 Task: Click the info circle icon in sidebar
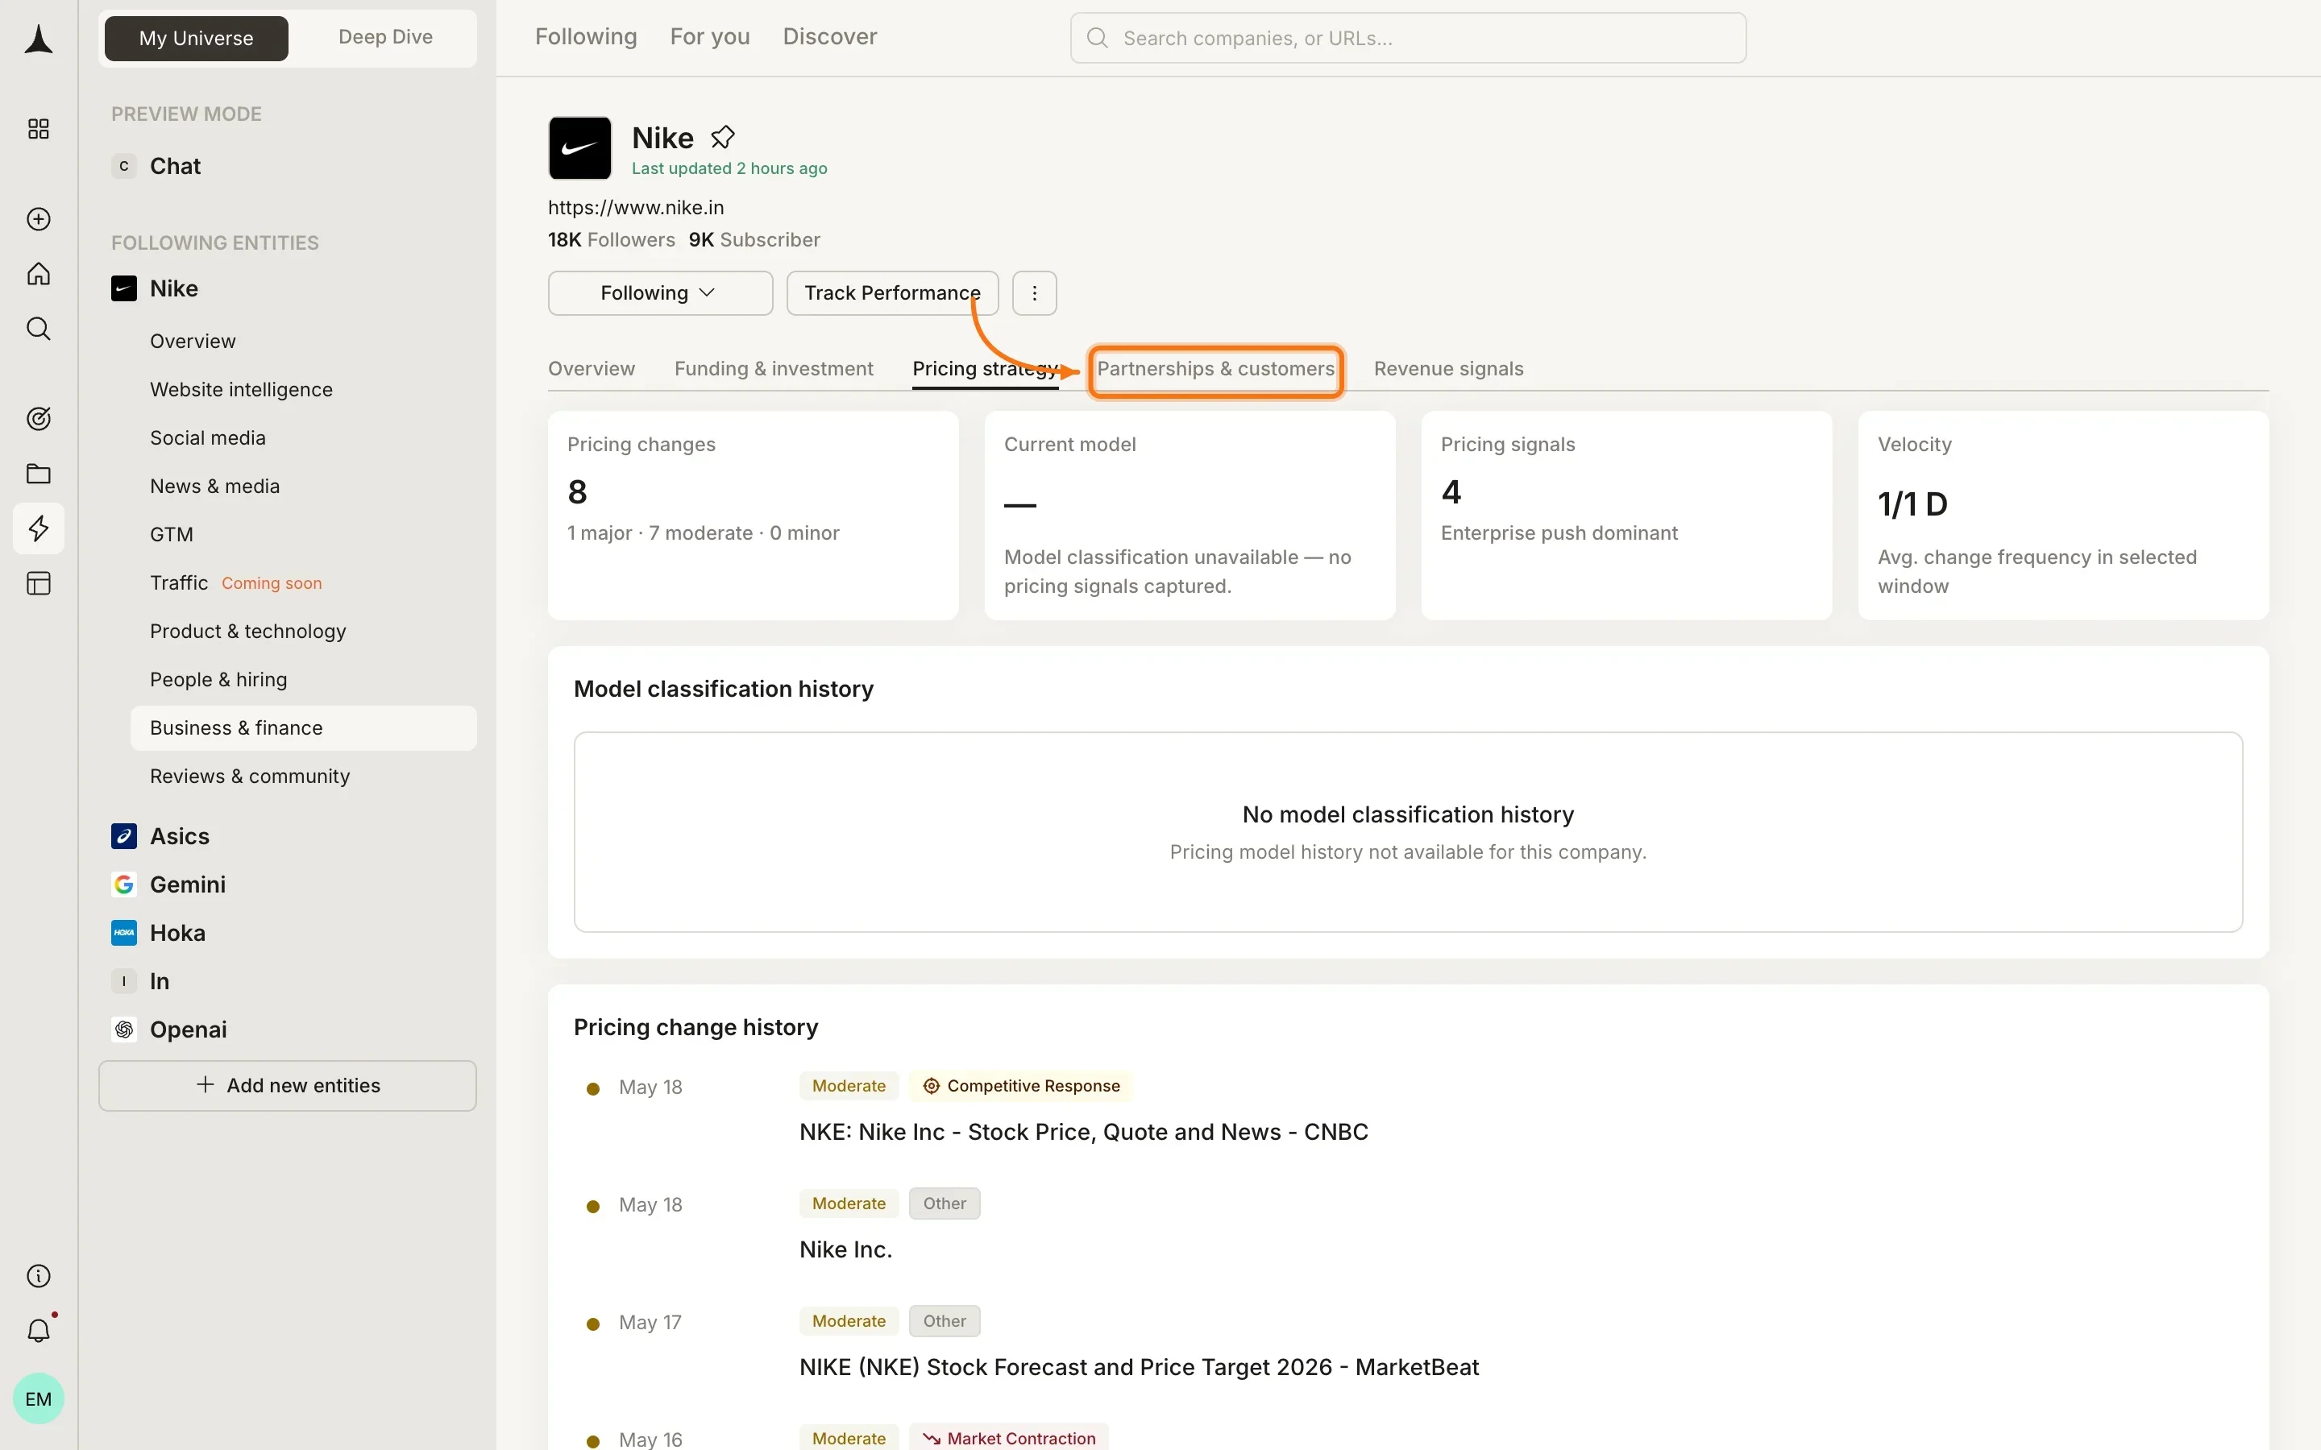39,1275
